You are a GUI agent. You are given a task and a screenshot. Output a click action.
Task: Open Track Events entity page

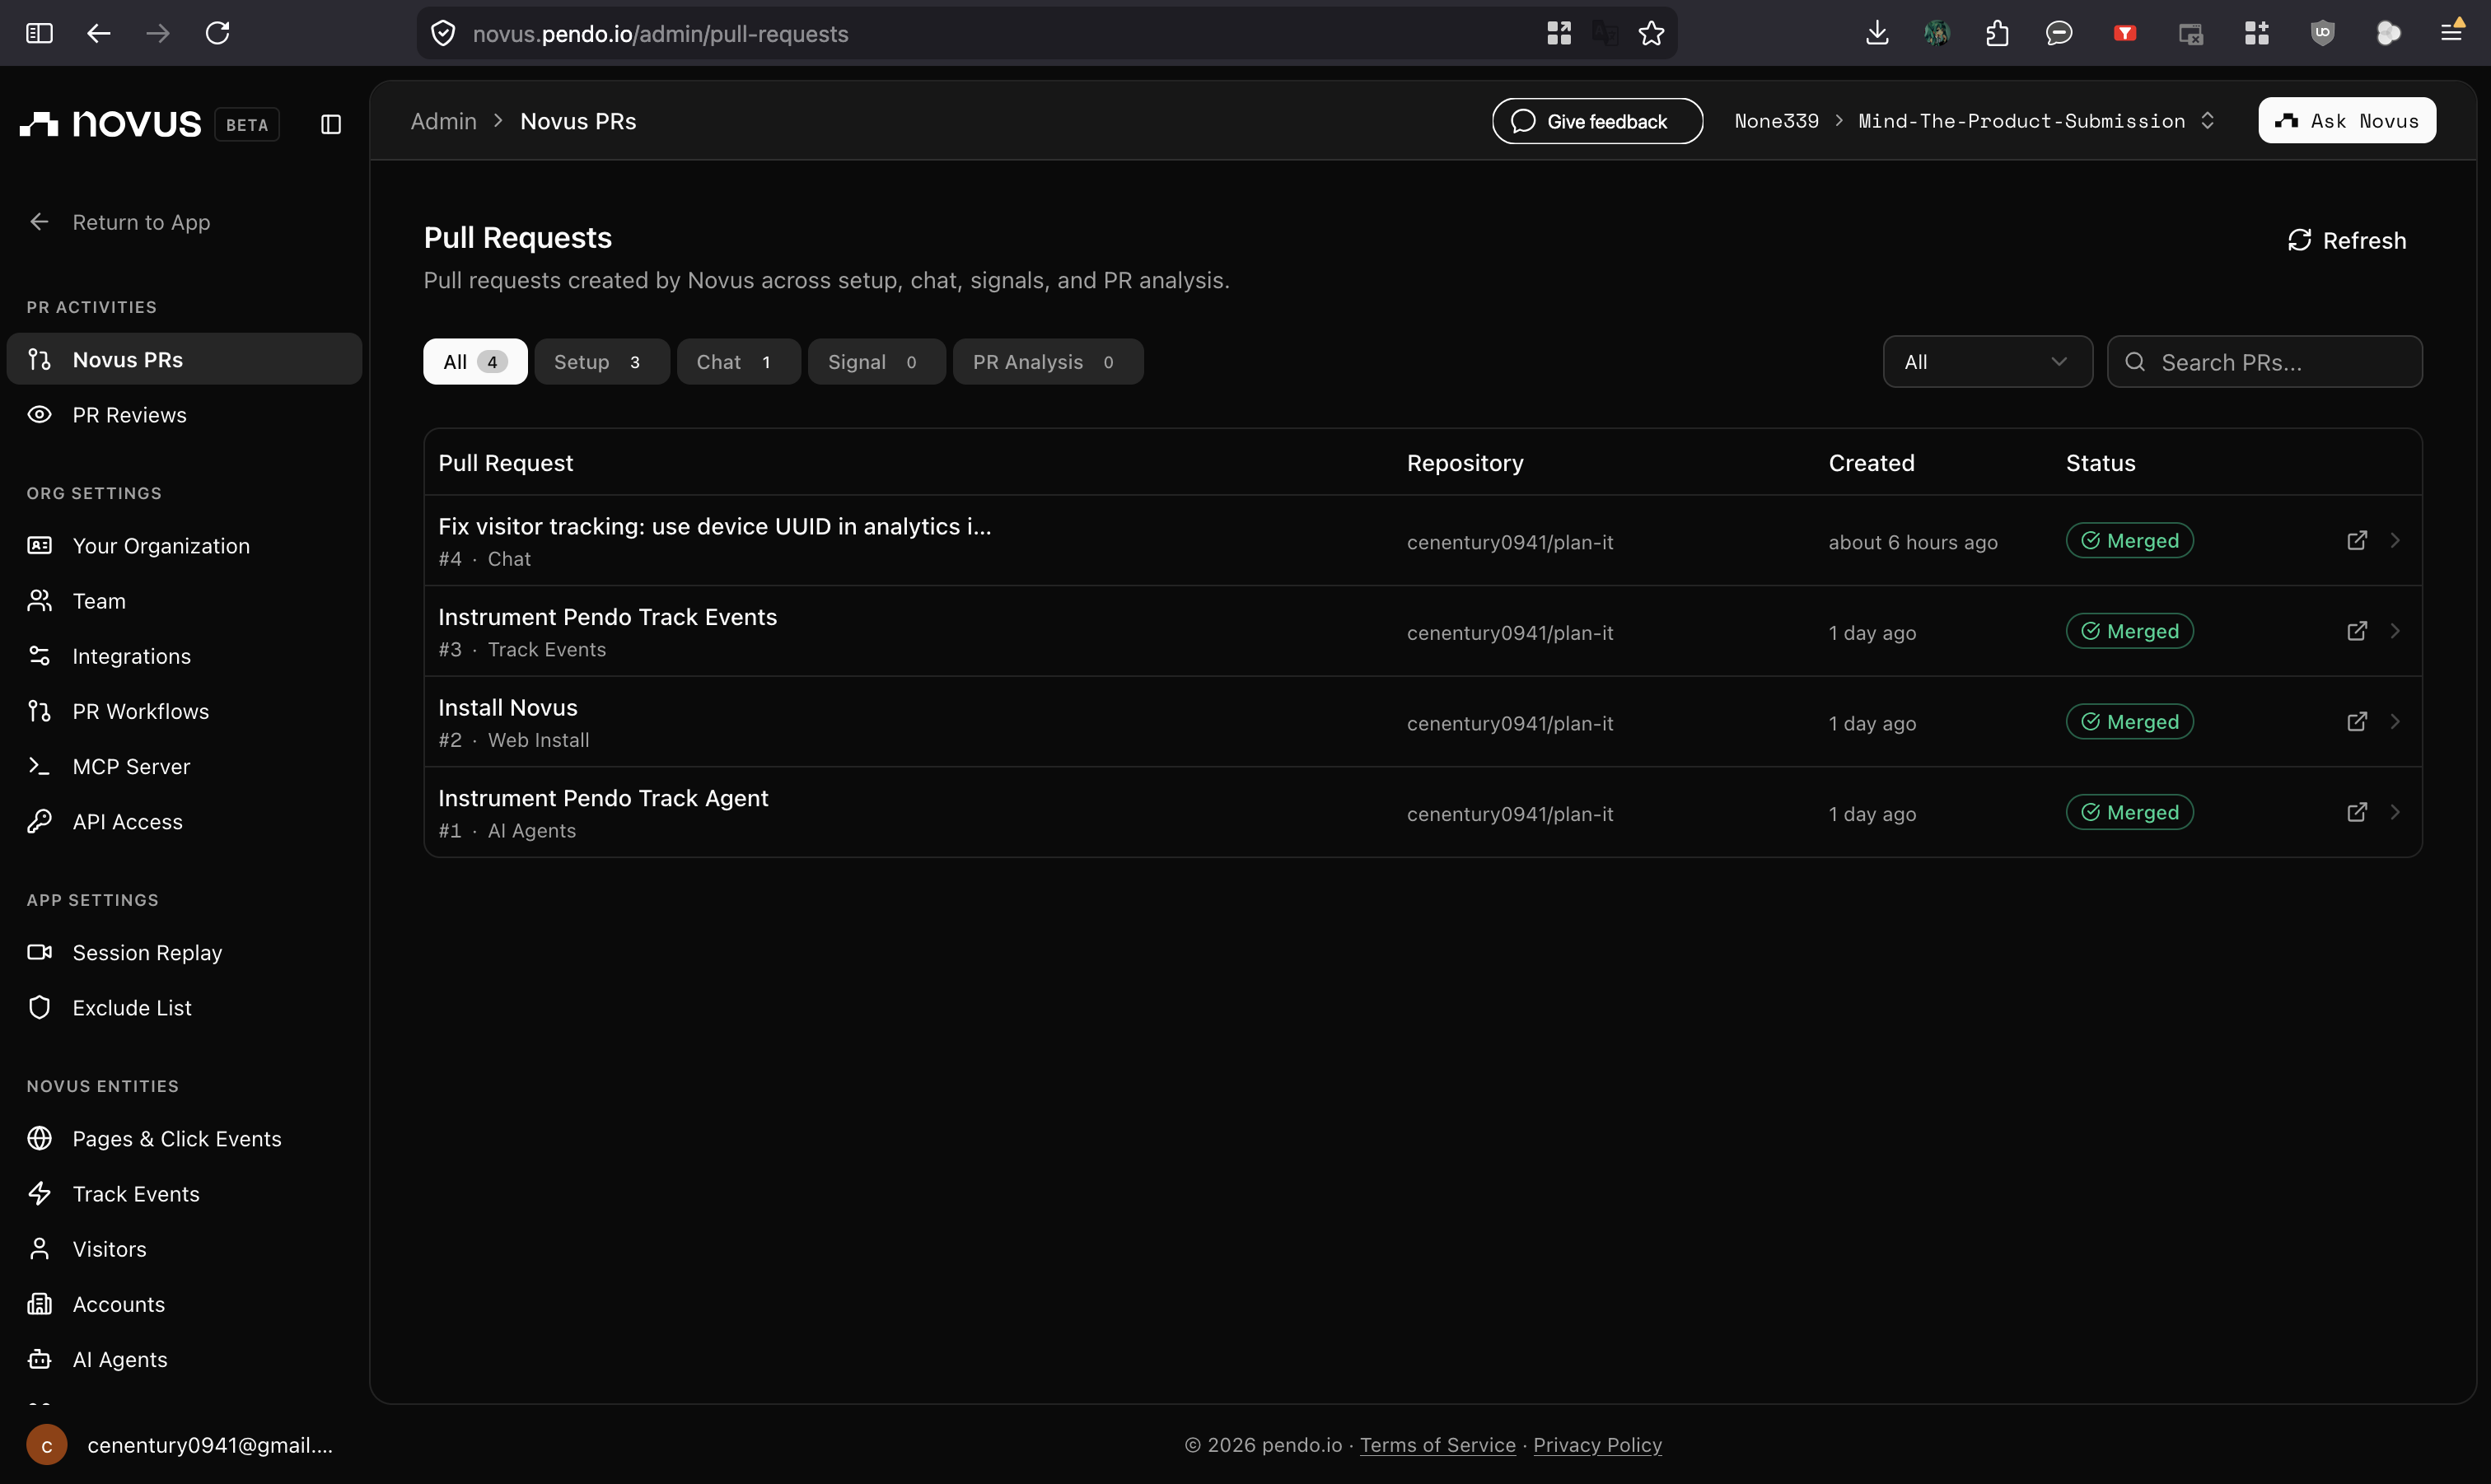point(184,1193)
